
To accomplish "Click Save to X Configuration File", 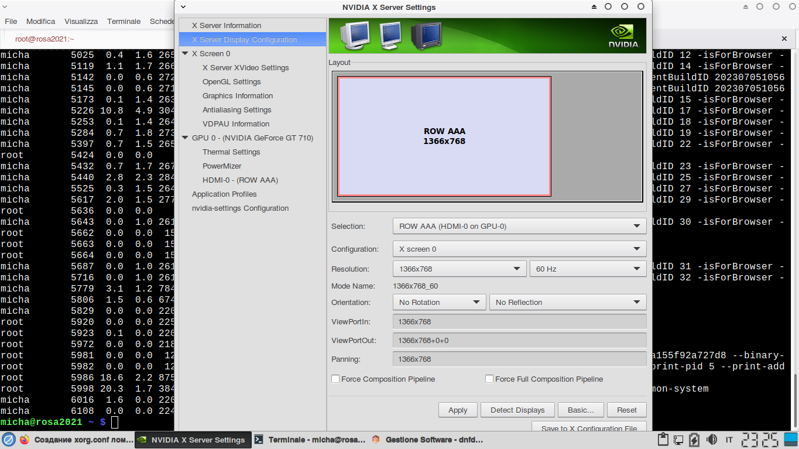I will pyautogui.click(x=589, y=427).
